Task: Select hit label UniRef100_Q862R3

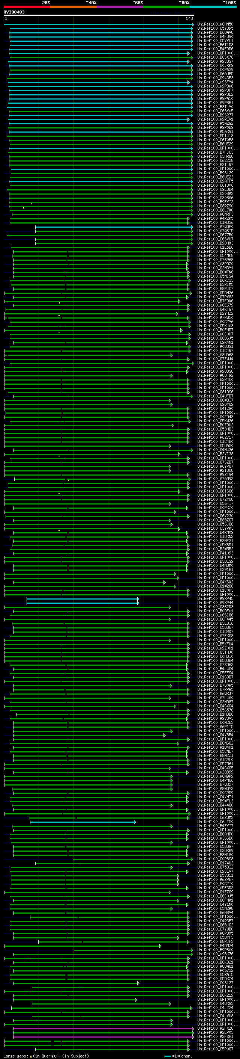Action: pyautogui.click(x=215, y=607)
